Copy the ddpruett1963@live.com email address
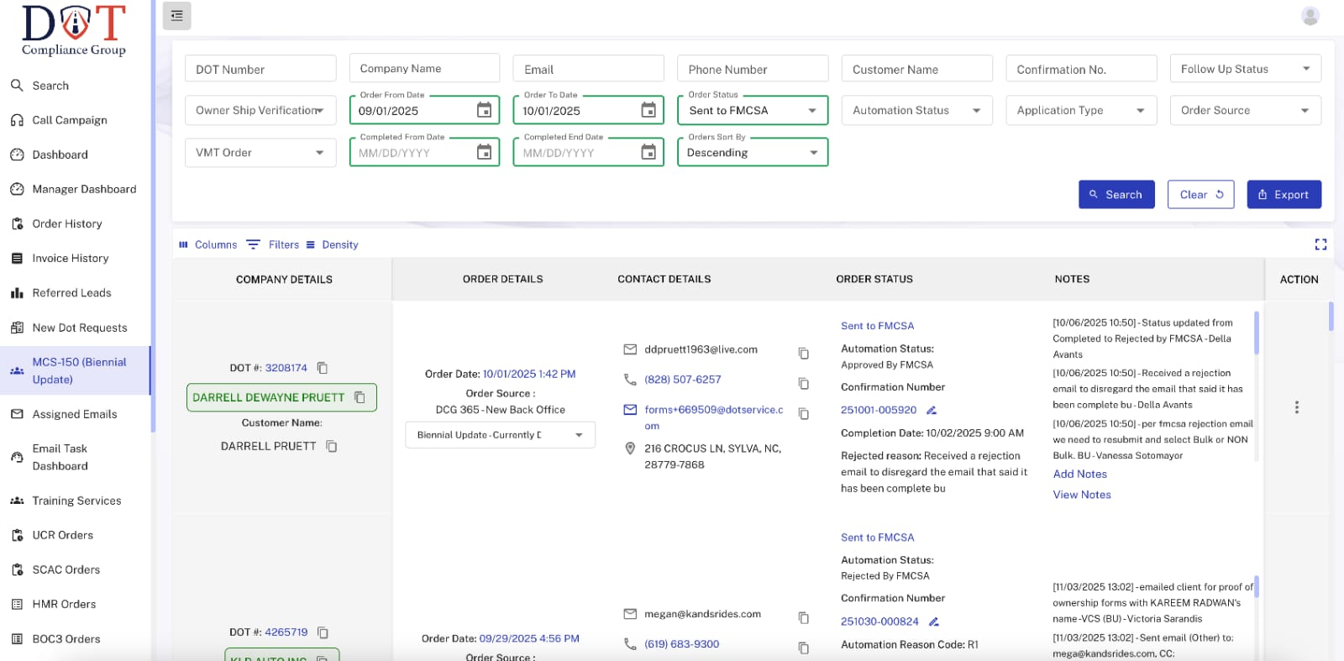The width and height of the screenshot is (1344, 661). (x=803, y=354)
